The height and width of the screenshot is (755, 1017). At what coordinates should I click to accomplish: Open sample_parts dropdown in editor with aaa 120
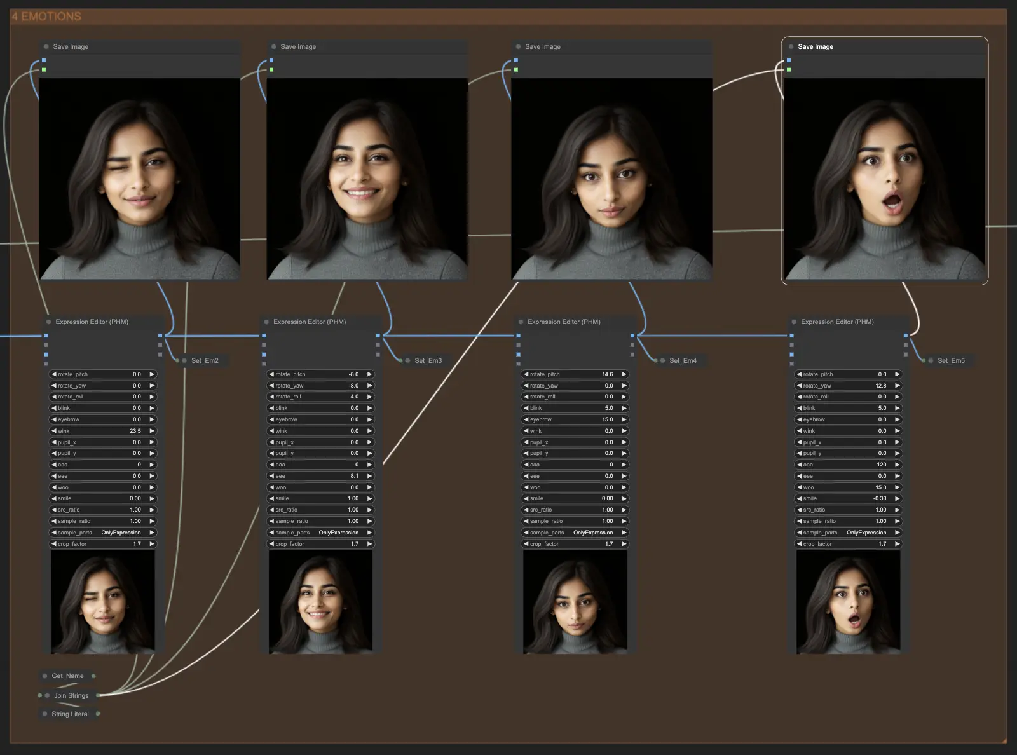(849, 533)
